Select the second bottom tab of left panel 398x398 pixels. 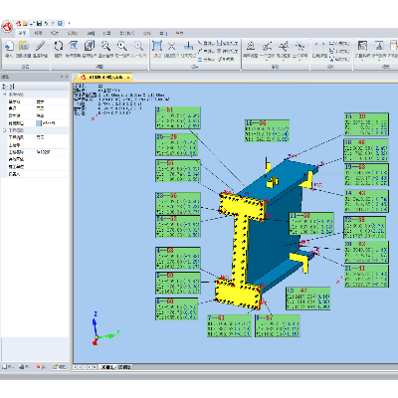[x=25, y=367]
